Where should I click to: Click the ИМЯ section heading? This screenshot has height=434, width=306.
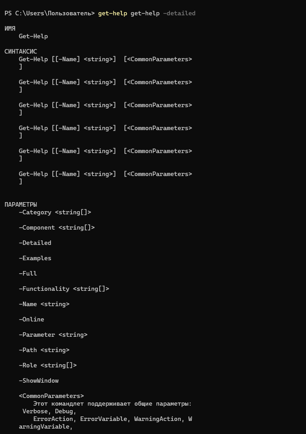(x=10, y=28)
